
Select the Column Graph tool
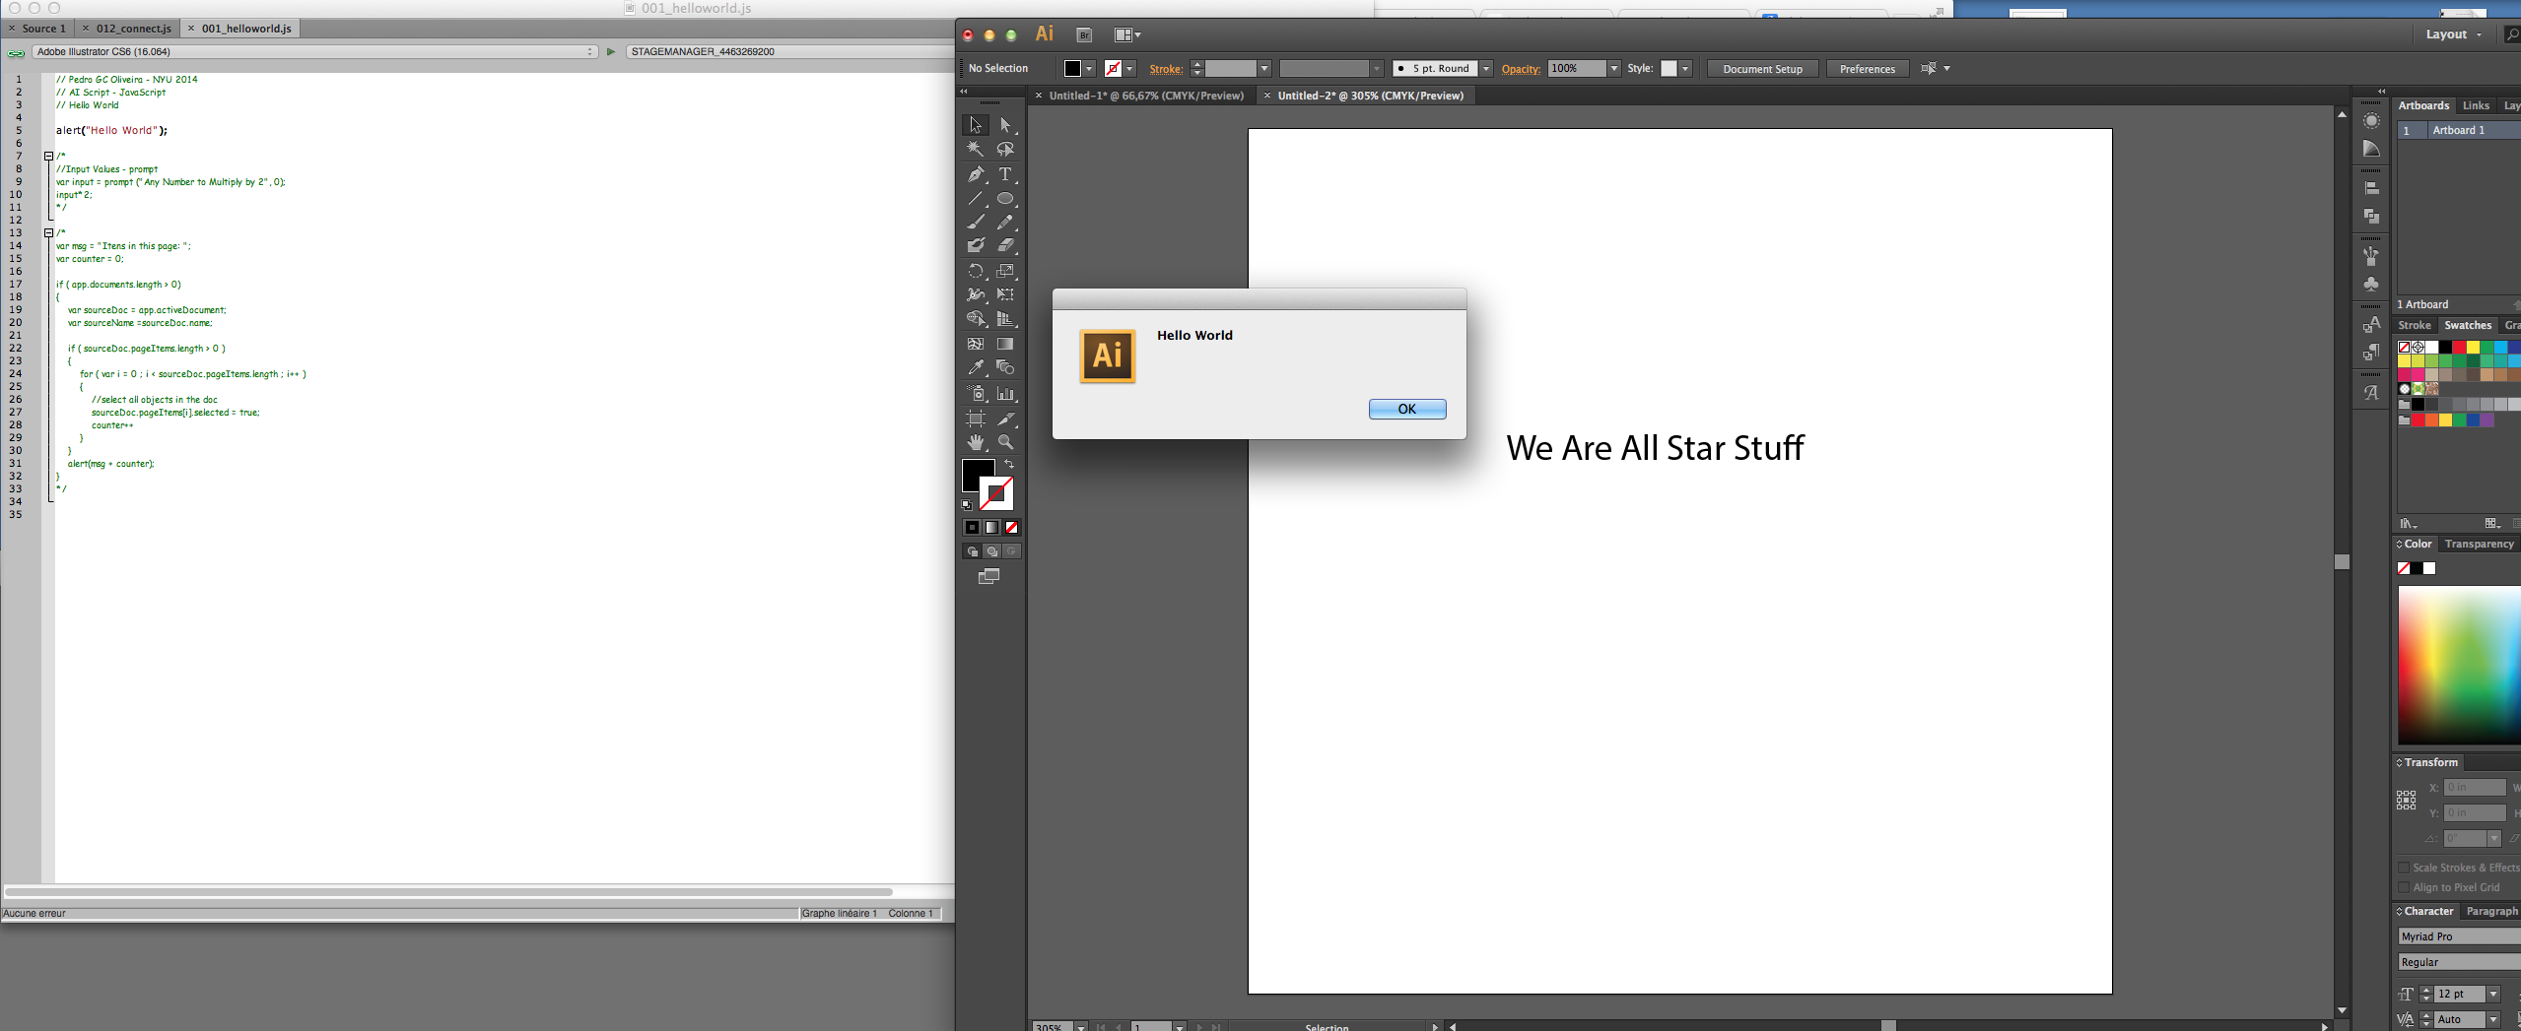click(1005, 393)
